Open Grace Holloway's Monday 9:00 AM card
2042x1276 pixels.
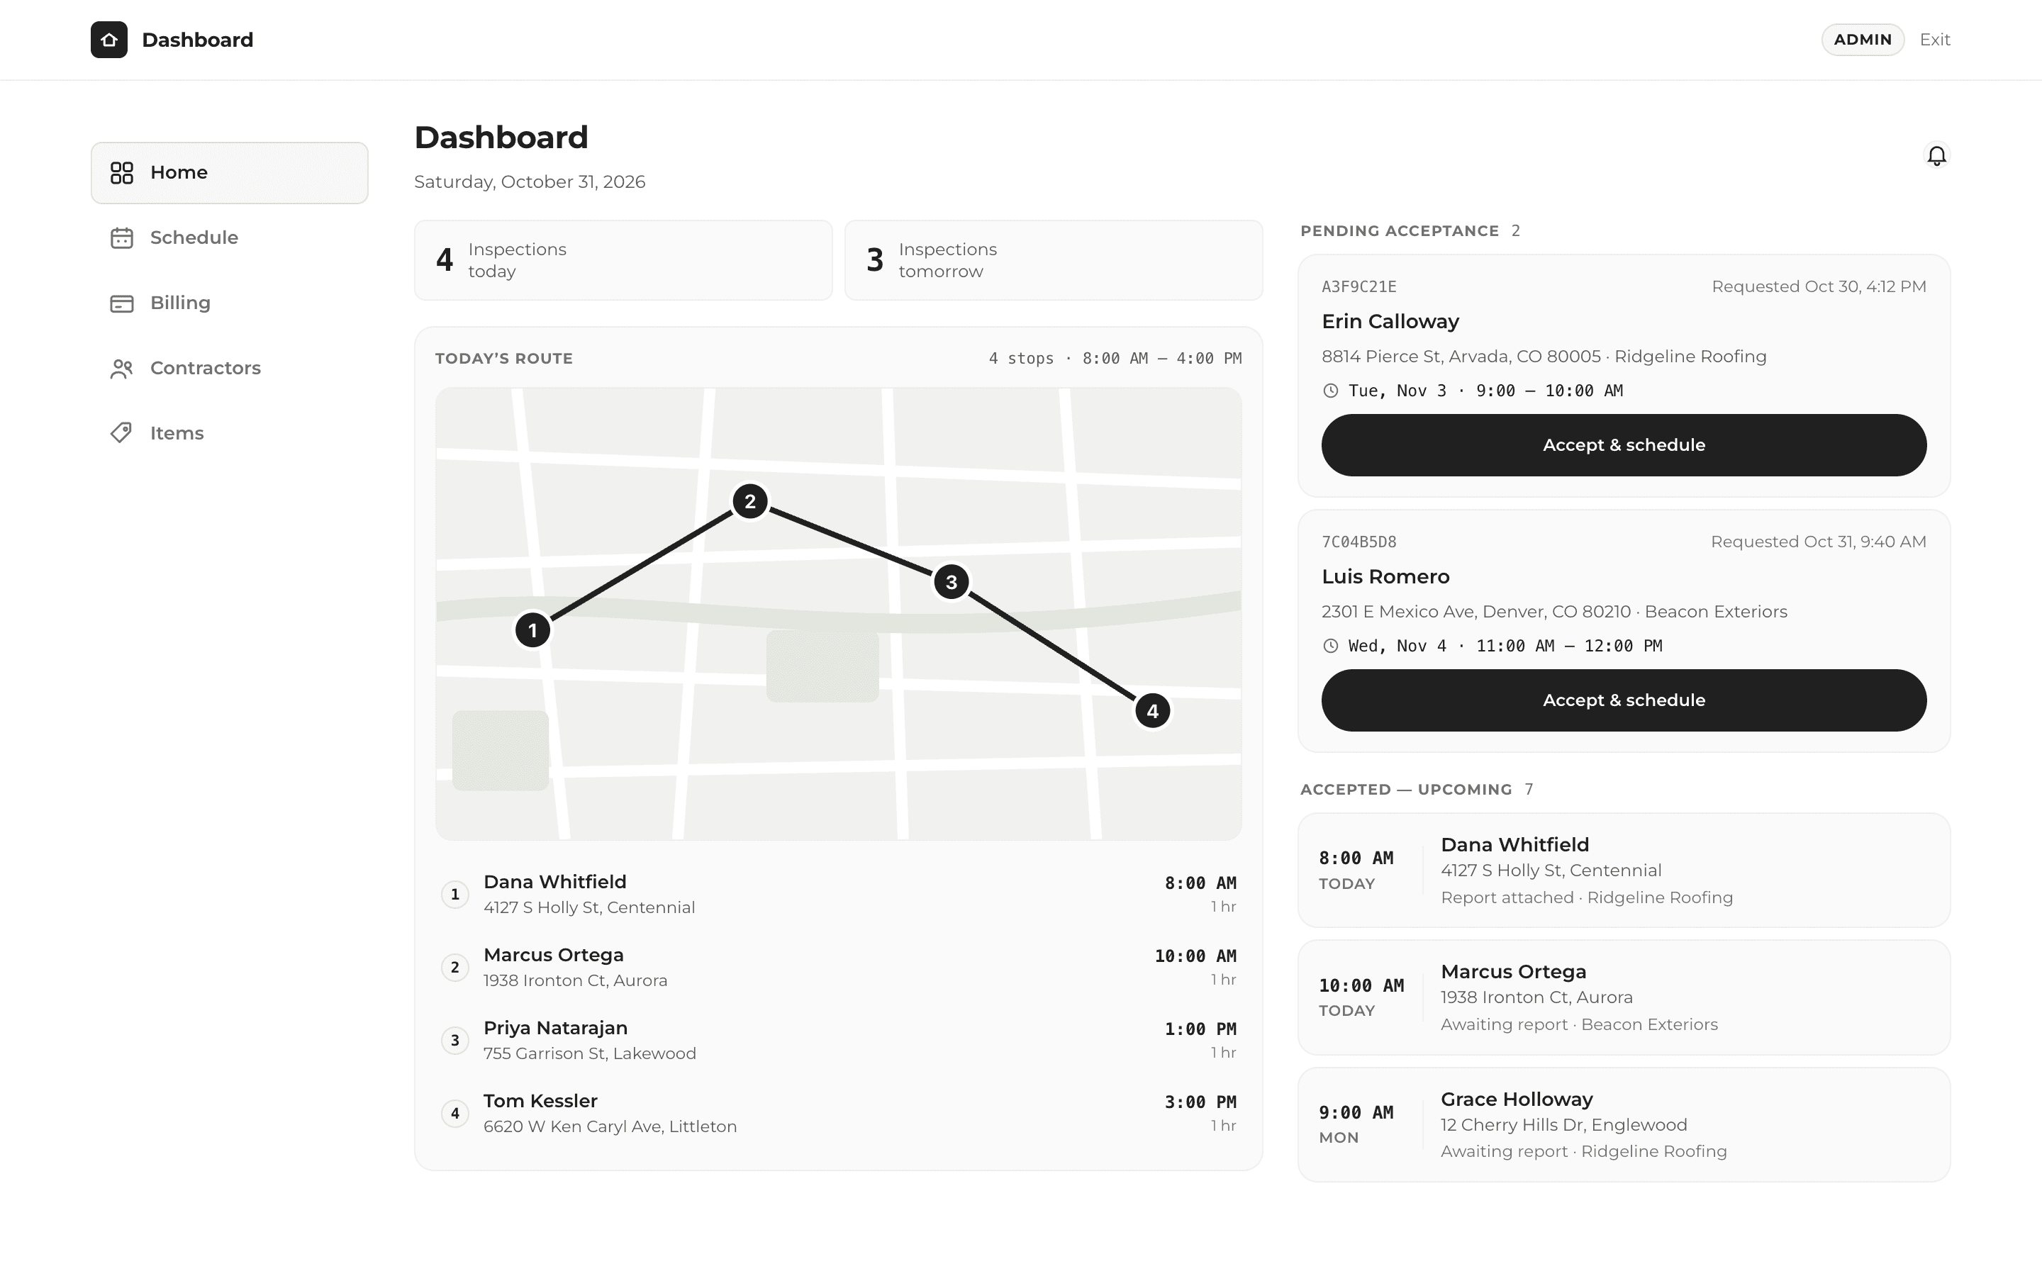point(1624,1125)
